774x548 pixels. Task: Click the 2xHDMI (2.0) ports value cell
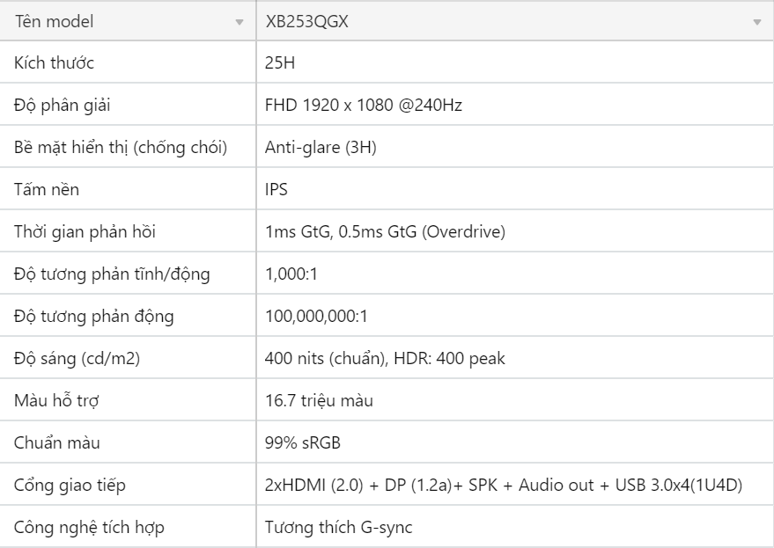click(x=515, y=485)
